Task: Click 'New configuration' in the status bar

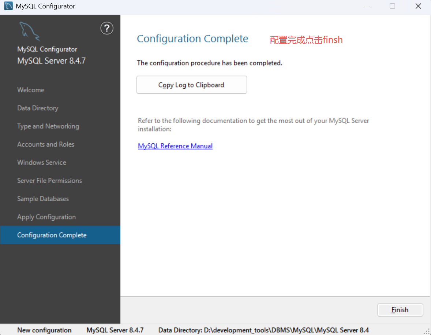Action: point(44,330)
